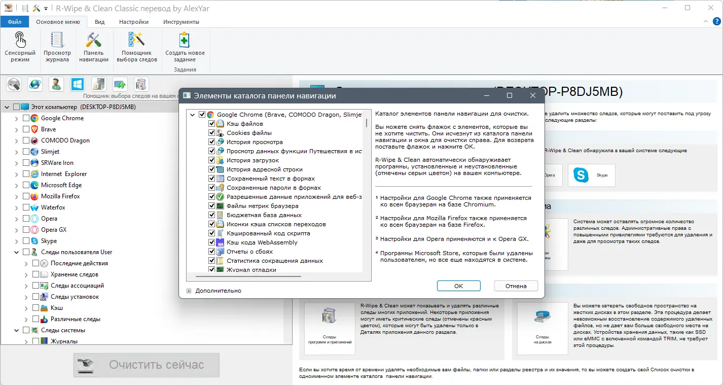Switch to the Инструменты tab
The image size is (723, 386).
coord(181,22)
